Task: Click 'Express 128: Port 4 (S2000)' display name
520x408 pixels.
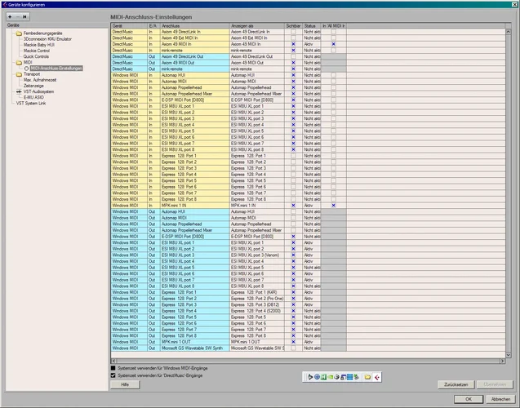Action: coord(256,311)
